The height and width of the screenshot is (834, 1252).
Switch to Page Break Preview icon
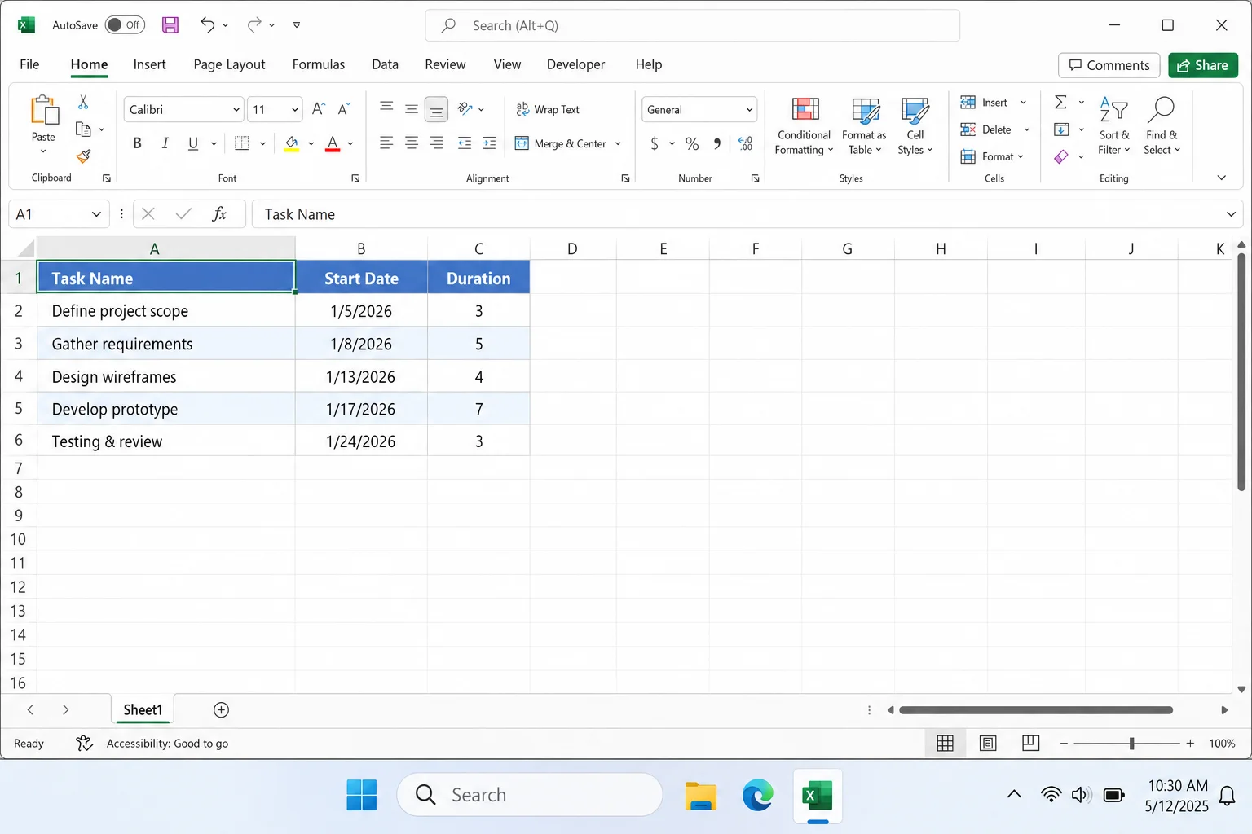[1030, 743]
